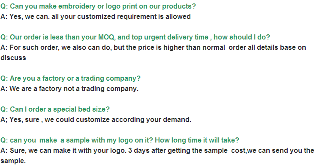Click 'trading company.' in the third answer
The image size is (316, 167).
110,89
